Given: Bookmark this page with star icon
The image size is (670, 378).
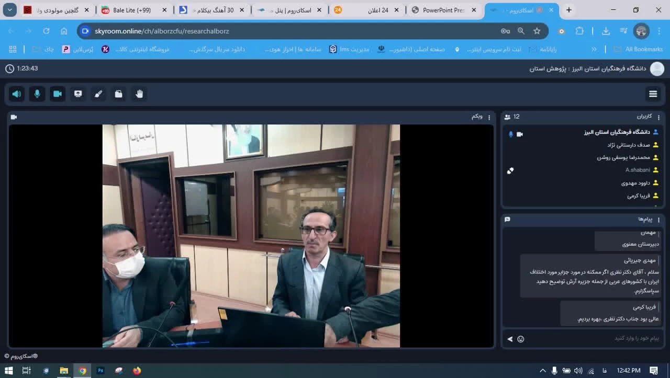Looking at the screenshot, I should [537, 31].
